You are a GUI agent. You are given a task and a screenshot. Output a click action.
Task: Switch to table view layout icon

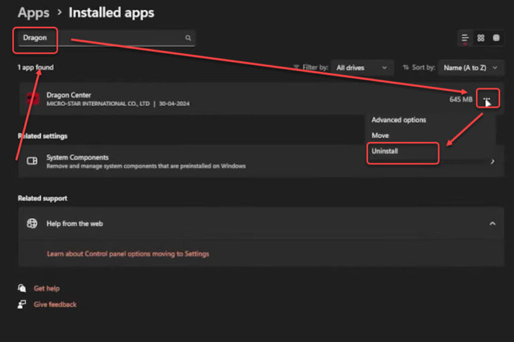[x=496, y=38]
